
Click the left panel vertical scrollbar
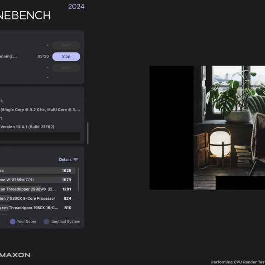pos(88,133)
